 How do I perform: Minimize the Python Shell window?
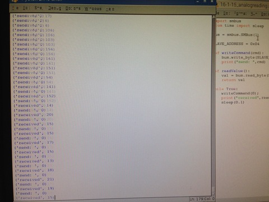point(197,2)
